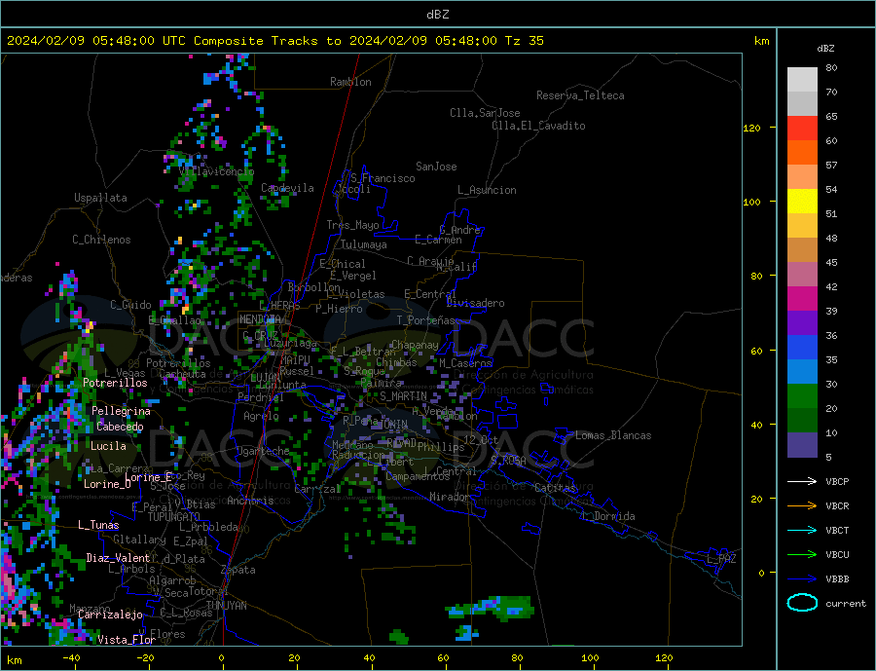The image size is (876, 671).
Task: Click the 'dBZ' heading above the color scale
Action: tap(825, 49)
